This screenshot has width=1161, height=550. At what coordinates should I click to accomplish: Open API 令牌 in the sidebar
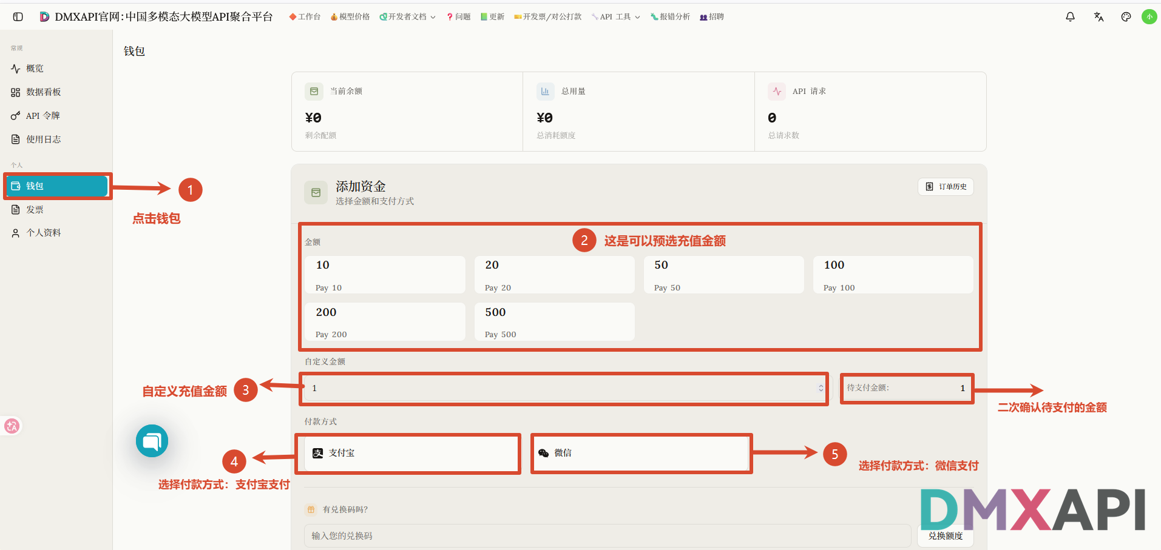[56, 116]
